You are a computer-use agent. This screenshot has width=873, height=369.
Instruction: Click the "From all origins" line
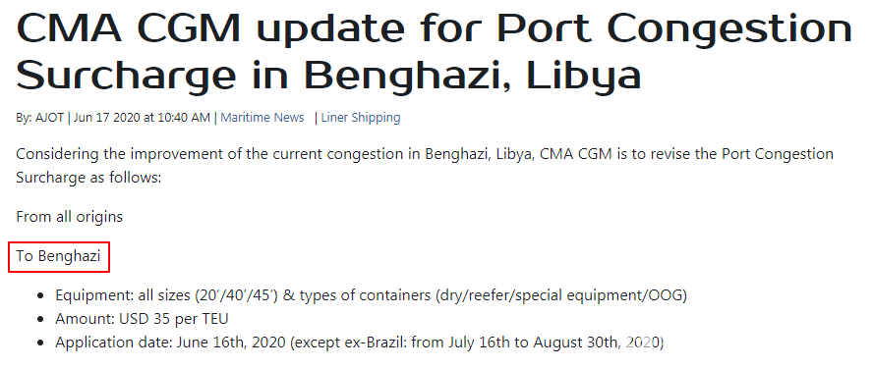click(x=69, y=216)
